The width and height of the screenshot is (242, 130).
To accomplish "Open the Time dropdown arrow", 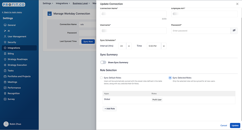I will tap(164, 46).
